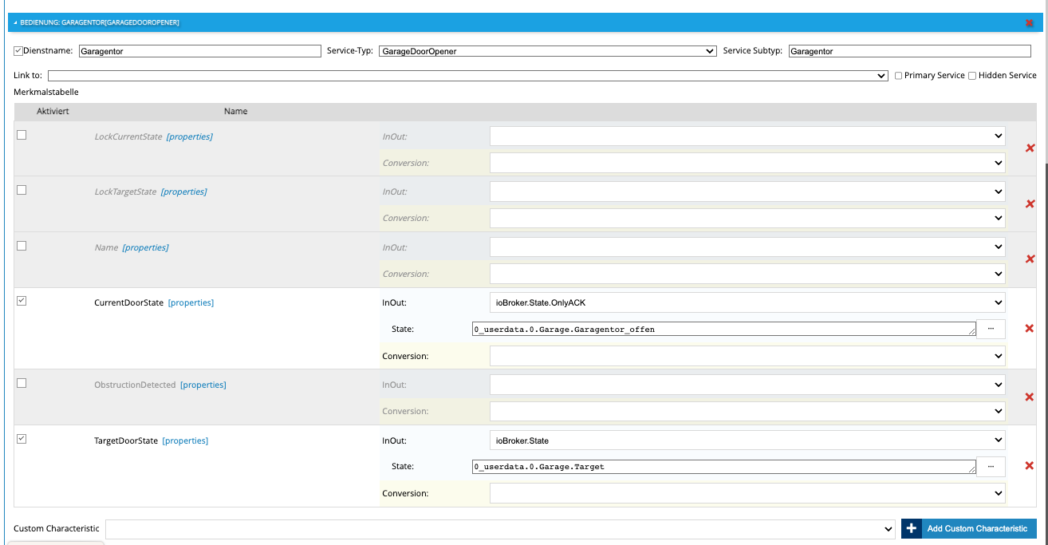The height and width of the screenshot is (545, 1048).
Task: Open TargetDoorState Conversion dropdown
Action: click(747, 493)
